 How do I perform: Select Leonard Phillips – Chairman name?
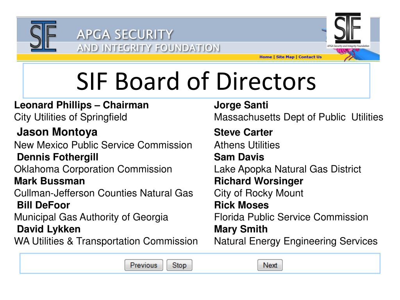tap(81, 105)
